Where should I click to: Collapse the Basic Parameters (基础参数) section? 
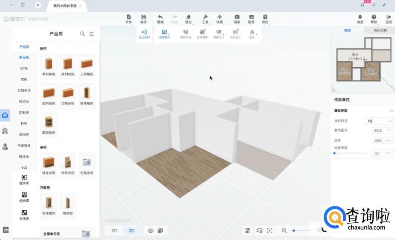coord(391,111)
